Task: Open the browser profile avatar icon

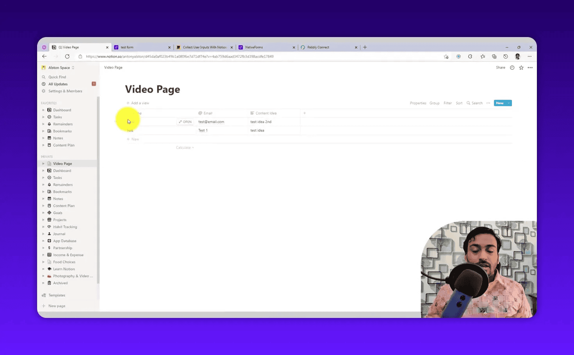Action: 517,56
